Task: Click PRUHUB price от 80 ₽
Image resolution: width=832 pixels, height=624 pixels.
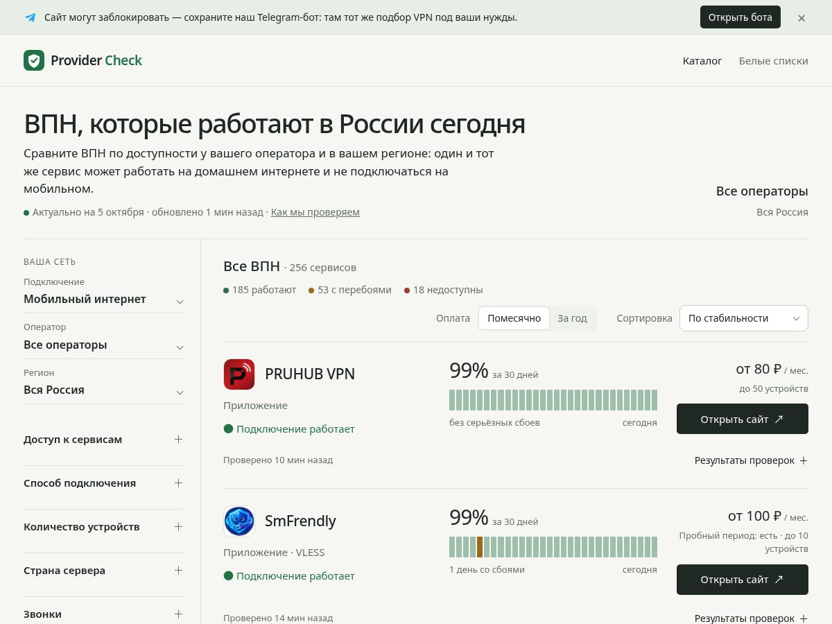Action: [759, 369]
